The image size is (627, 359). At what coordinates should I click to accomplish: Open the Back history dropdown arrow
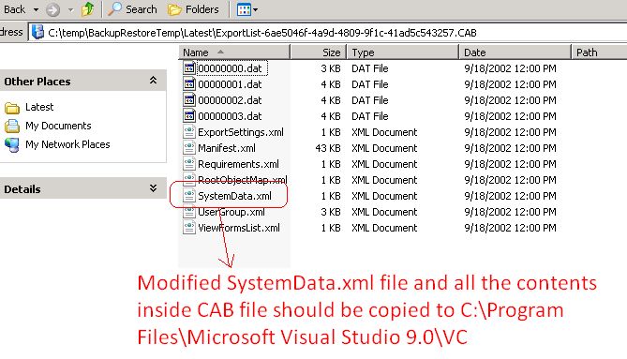(36, 9)
